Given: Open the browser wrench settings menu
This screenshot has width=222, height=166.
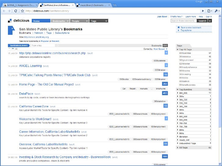Looking at the screenshot, I should coord(217,11).
